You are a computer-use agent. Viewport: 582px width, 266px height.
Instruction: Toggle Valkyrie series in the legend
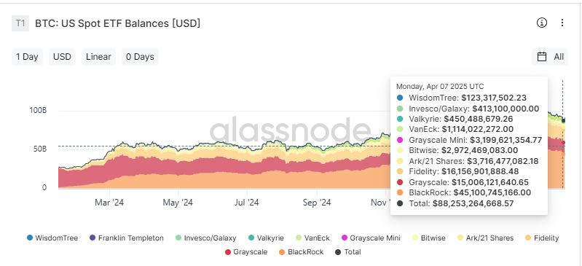tap(266, 238)
